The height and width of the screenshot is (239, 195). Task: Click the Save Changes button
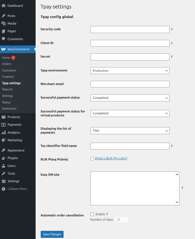[x=52, y=234]
